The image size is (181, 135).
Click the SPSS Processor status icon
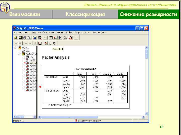click(x=76, y=121)
